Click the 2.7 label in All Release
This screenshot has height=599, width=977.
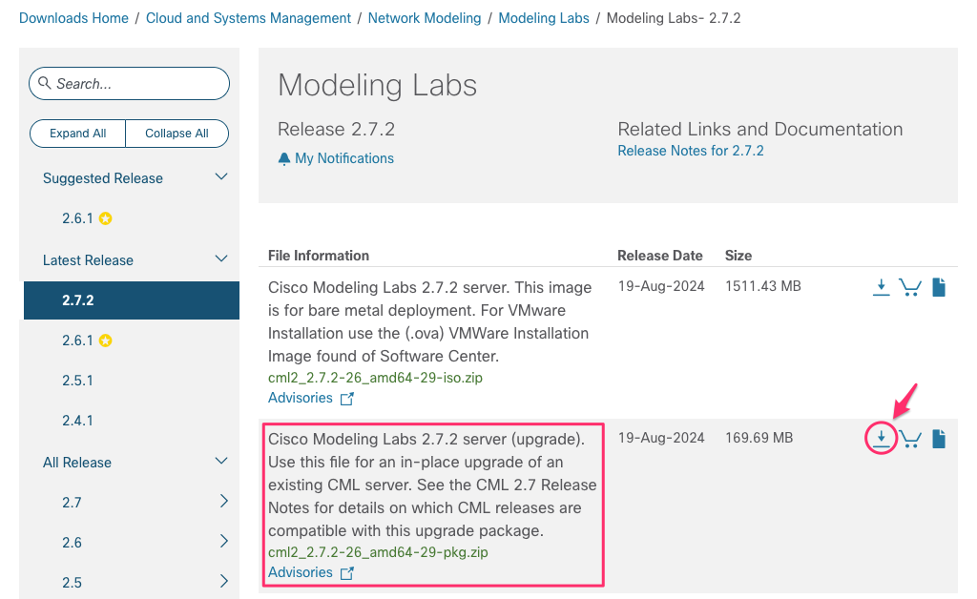(72, 503)
